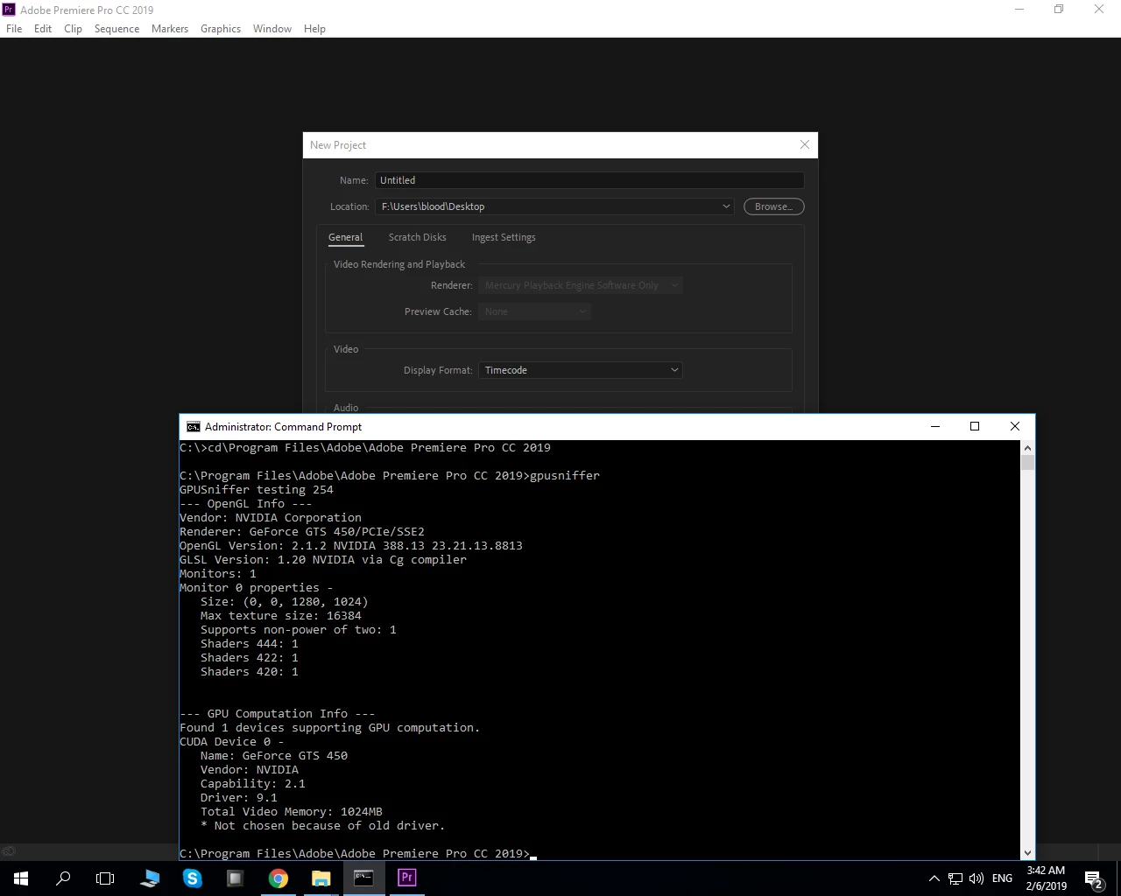
Task: Click the Premiere Pro title bar logo
Action: coord(9,10)
